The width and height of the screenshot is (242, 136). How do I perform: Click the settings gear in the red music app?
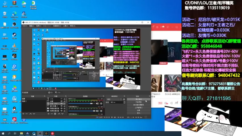[157, 27]
